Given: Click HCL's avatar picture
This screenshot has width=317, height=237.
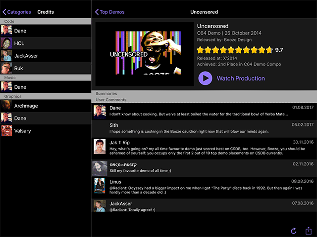Looking at the screenshot, I should point(6,43).
